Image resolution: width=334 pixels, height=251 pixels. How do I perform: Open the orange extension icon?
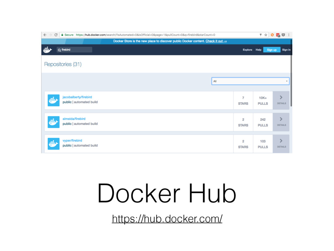click(x=272, y=35)
